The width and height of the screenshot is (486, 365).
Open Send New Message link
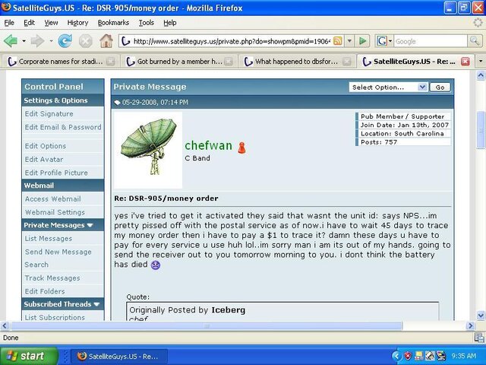tap(58, 252)
